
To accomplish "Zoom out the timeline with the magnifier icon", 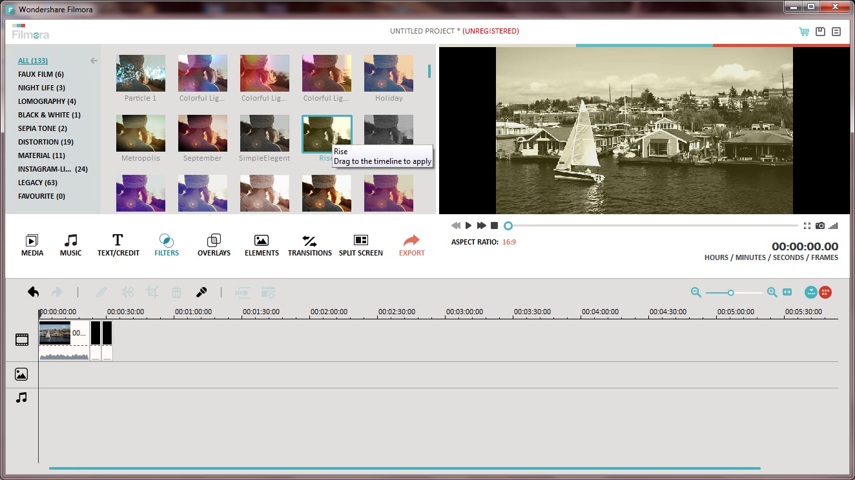I will click(695, 292).
